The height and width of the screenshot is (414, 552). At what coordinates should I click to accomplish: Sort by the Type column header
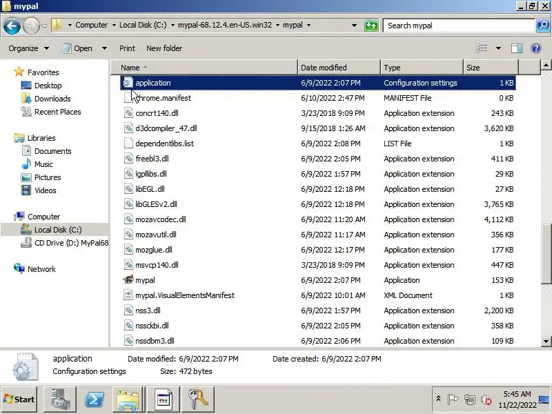coord(422,67)
